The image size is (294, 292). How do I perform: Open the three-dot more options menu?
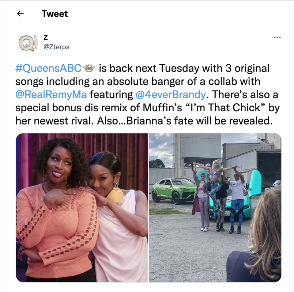277,38
